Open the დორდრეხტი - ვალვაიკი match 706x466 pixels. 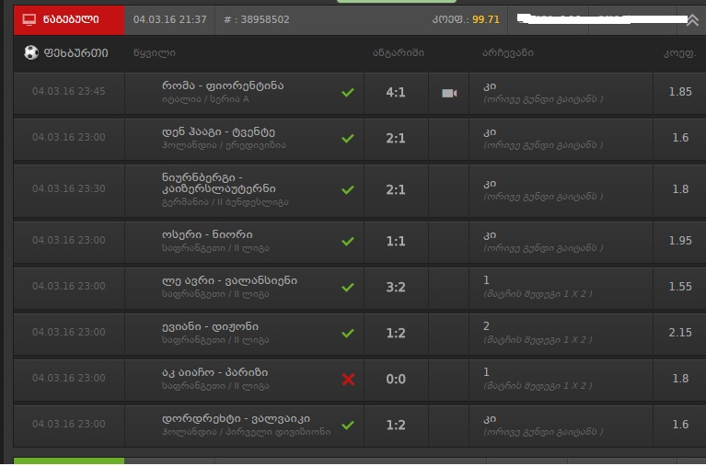236,419
